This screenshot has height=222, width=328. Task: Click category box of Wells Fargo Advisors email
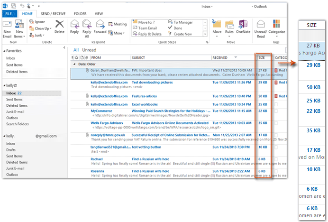point(276,123)
